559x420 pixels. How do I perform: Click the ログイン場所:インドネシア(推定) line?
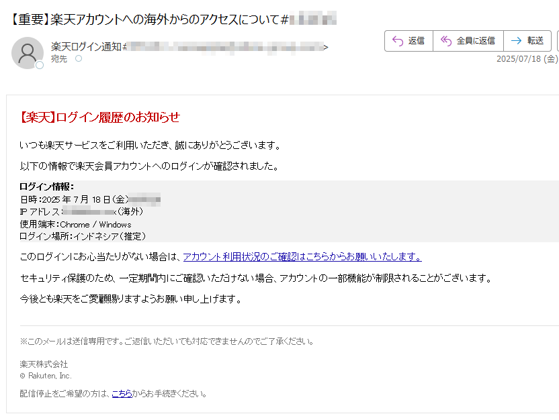pos(83,236)
